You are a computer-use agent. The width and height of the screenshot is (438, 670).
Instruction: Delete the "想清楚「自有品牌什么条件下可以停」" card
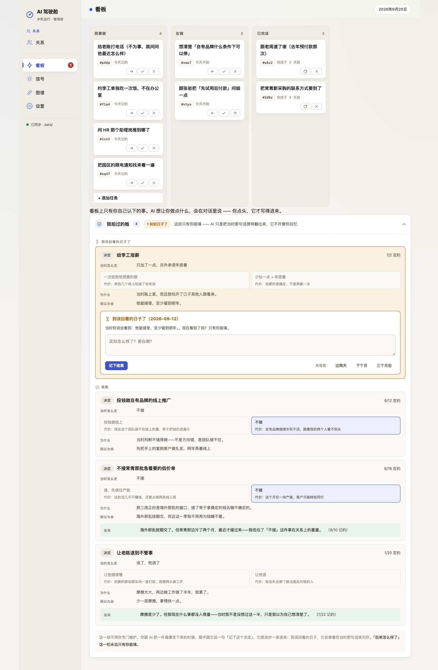235,71
